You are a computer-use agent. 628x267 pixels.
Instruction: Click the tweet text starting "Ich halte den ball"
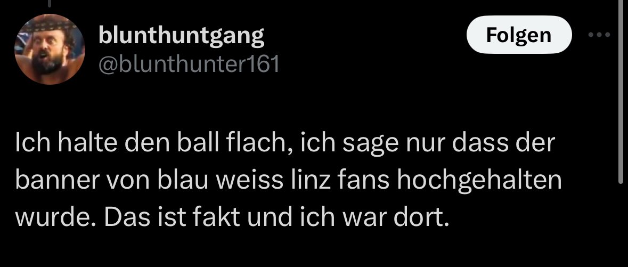288,181
